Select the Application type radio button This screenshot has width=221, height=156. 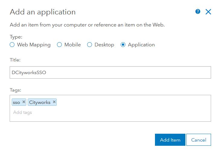pyautogui.click(x=123, y=45)
